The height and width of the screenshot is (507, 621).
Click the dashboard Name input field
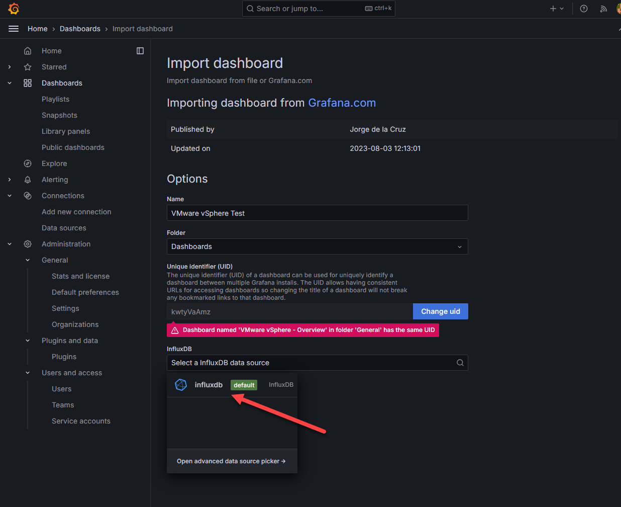tap(317, 213)
